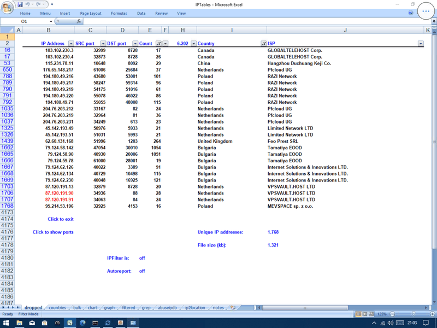Click the horizontal scrollbar thumb
Screen dimensions: 437x328
coord(305,308)
